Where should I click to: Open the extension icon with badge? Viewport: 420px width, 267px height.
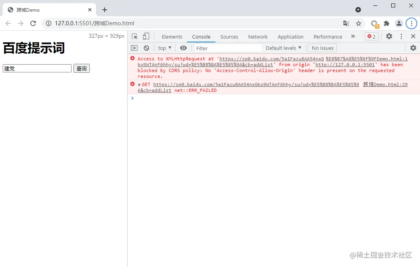(x=374, y=24)
